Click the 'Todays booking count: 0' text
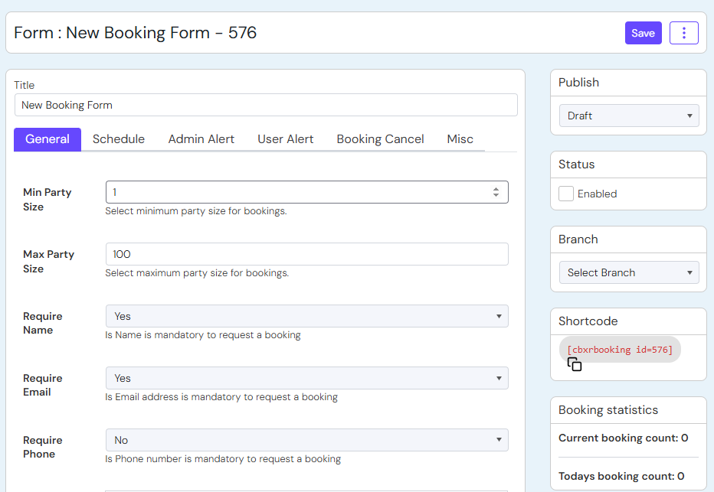714x492 pixels. 621,476
